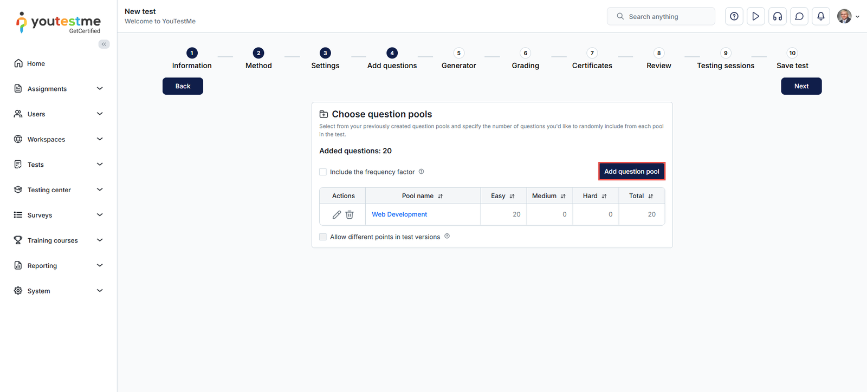The height and width of the screenshot is (392, 867).
Task: Click the pencil edit icon for Web Development
Action: [x=337, y=215]
